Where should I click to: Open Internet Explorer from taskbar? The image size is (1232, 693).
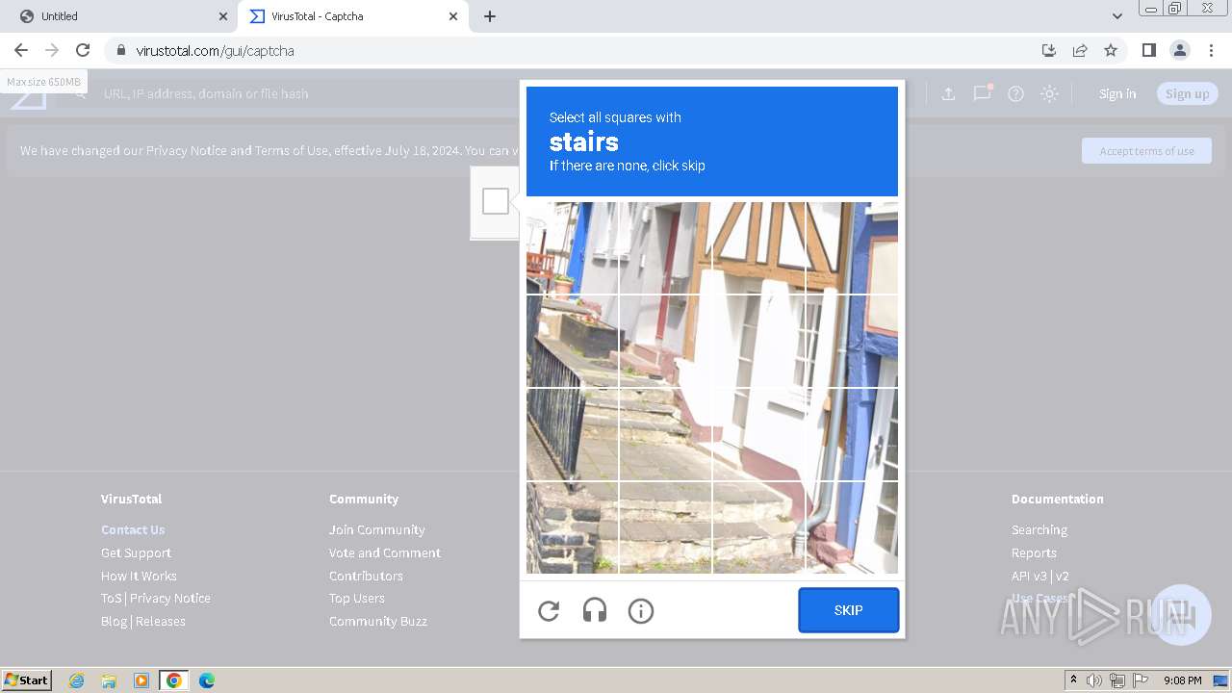pyautogui.click(x=77, y=680)
